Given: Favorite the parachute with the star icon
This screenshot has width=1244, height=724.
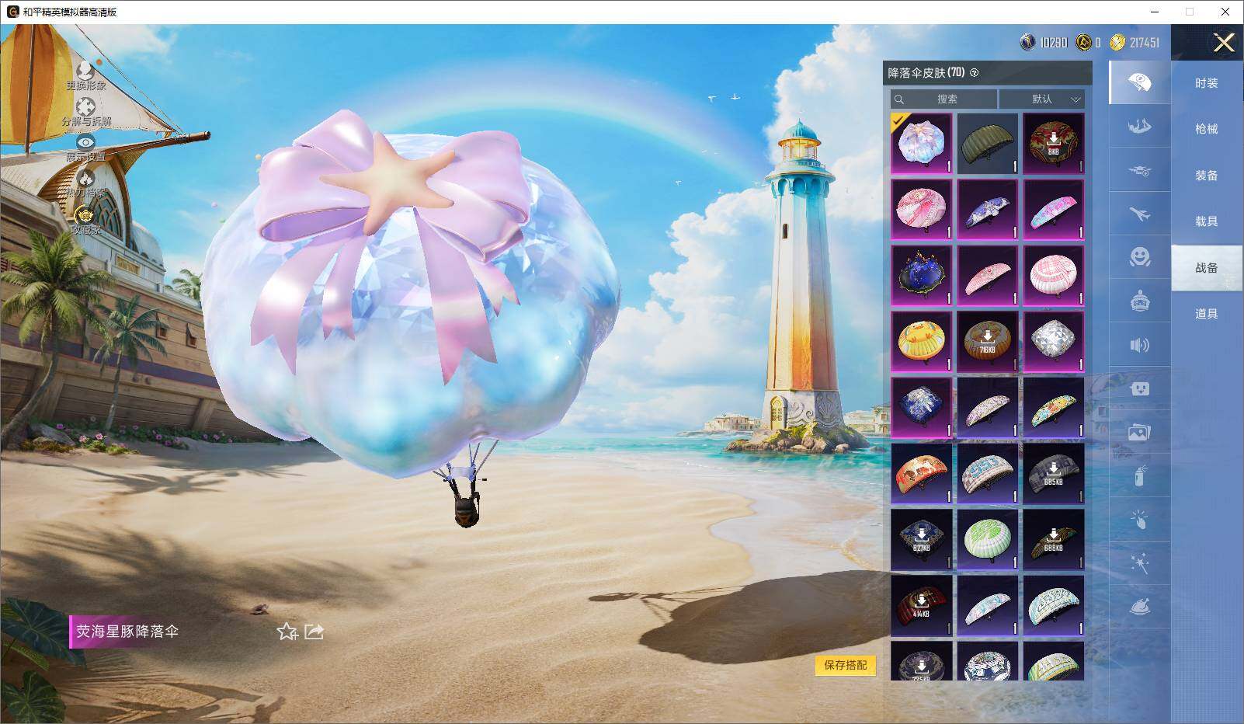Looking at the screenshot, I should click(x=287, y=632).
